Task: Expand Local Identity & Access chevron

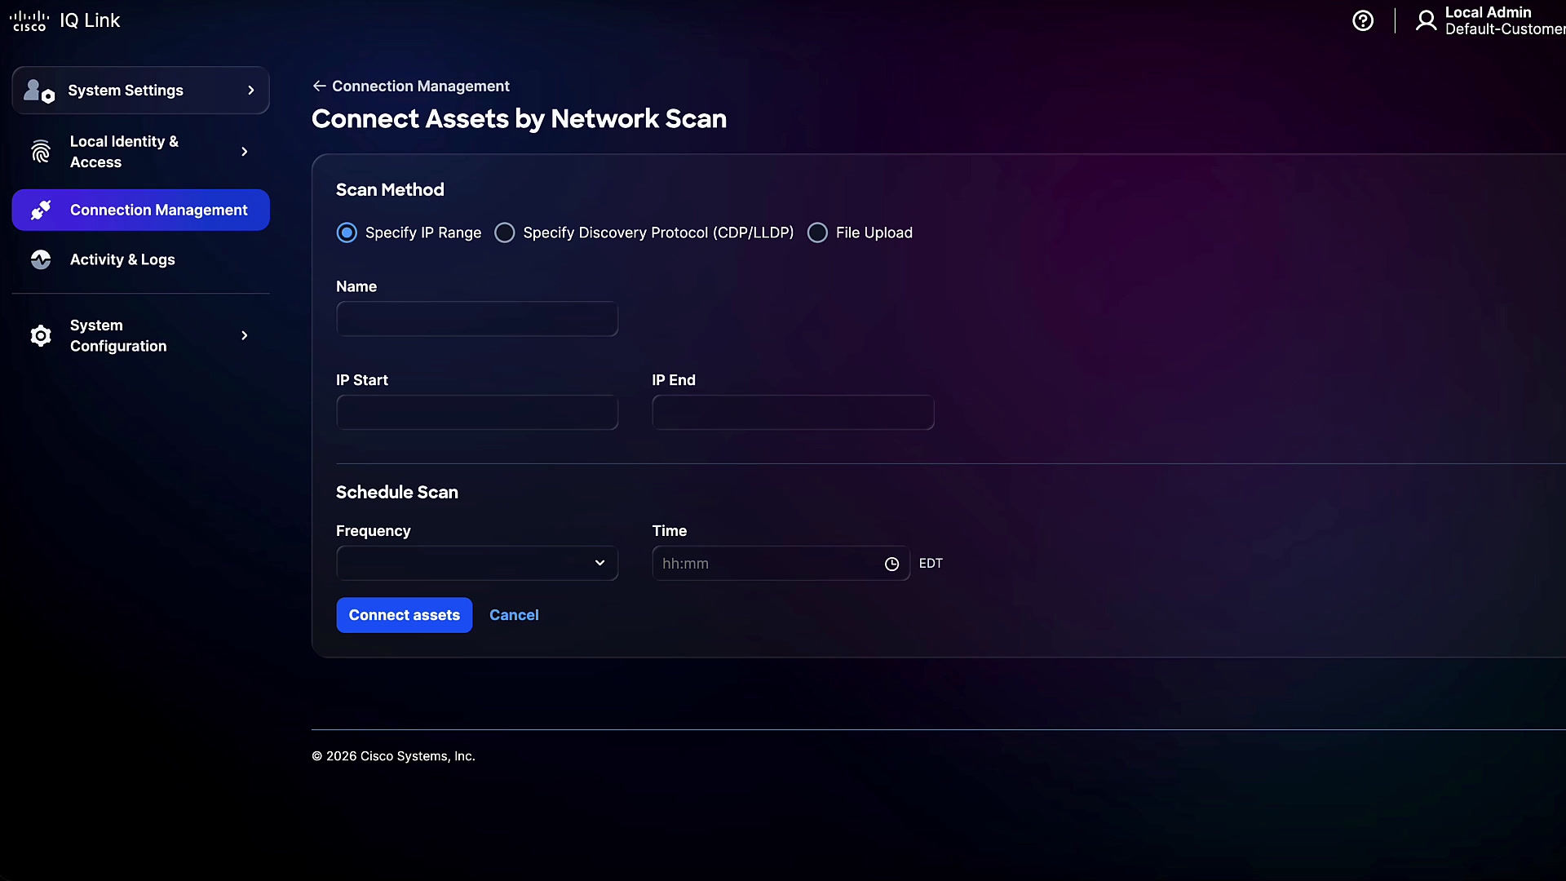Action: tap(245, 152)
